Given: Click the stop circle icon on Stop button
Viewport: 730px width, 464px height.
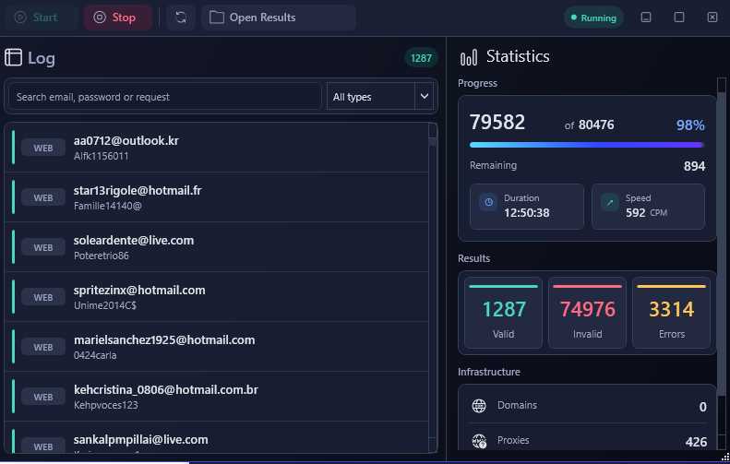Looking at the screenshot, I should click(100, 18).
